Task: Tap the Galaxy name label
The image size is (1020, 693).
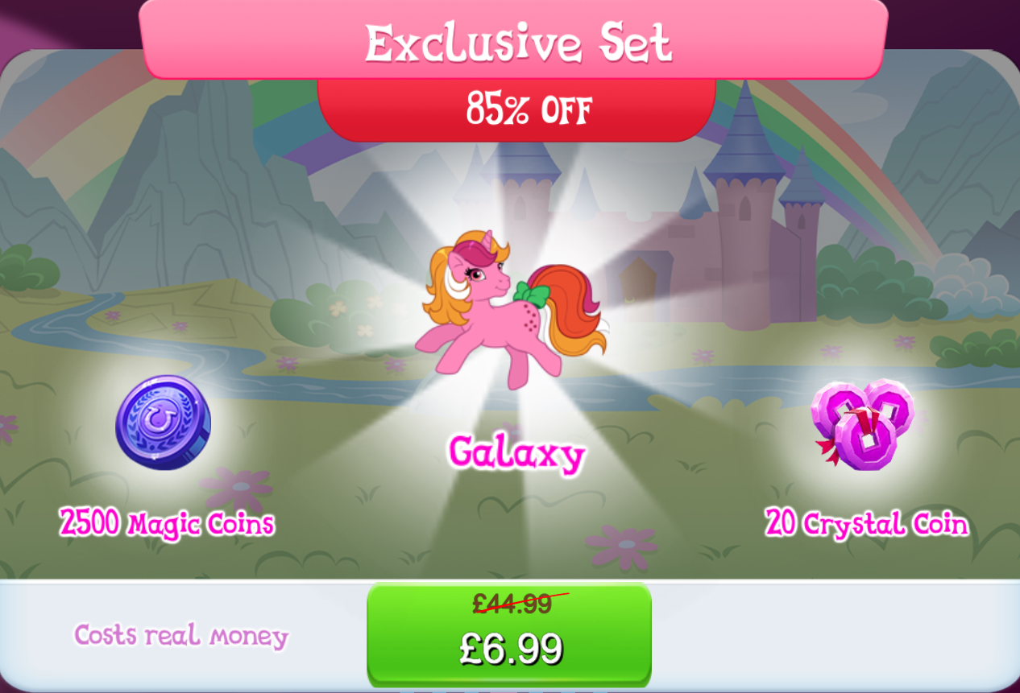Action: coord(516,453)
